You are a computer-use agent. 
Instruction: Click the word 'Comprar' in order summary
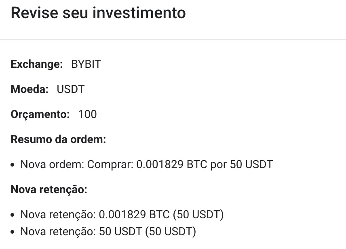[x=110, y=165]
